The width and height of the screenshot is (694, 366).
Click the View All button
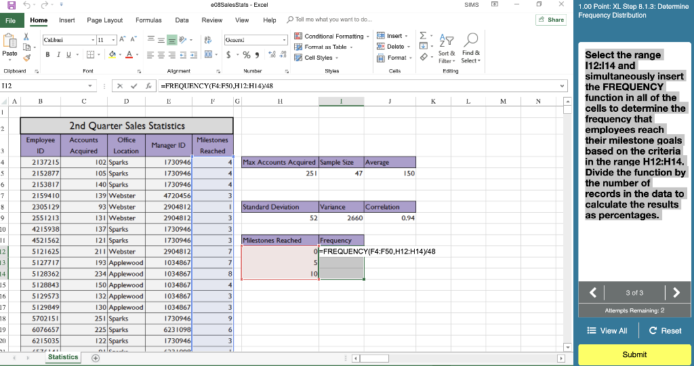point(607,331)
